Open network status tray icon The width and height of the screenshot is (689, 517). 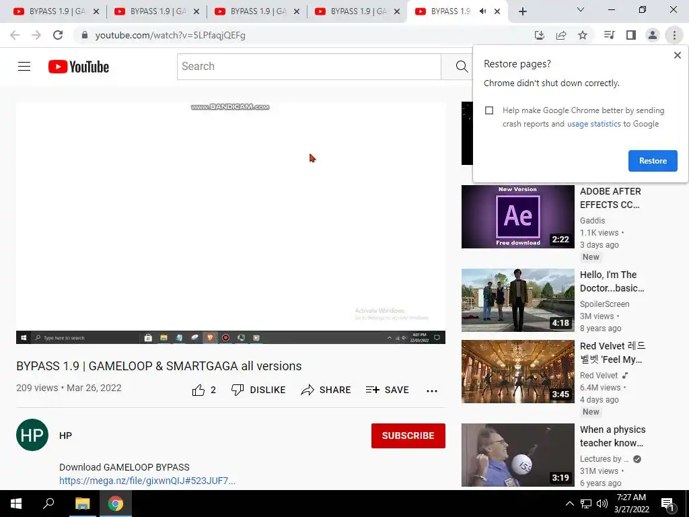point(586,504)
